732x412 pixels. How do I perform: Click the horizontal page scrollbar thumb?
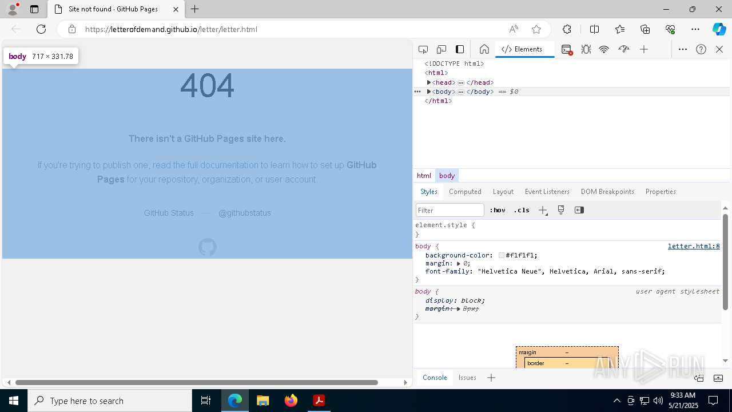(196, 382)
